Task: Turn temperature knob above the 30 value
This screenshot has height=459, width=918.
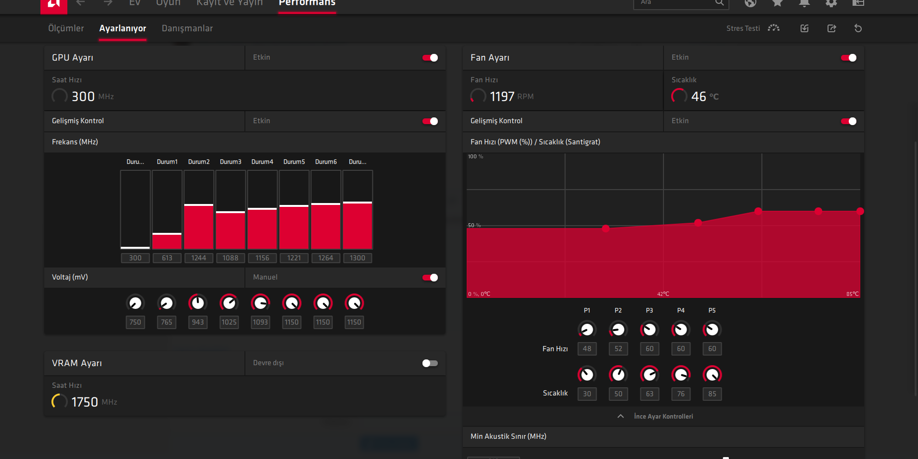Action: 587,374
